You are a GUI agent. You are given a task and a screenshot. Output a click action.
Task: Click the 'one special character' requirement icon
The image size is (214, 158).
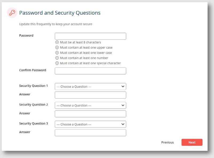point(57,63)
